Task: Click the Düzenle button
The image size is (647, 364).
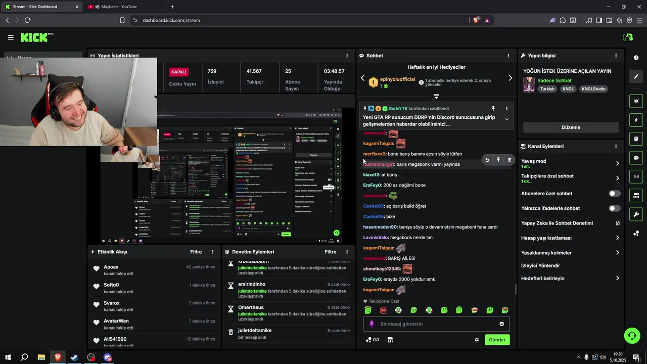Action: point(571,127)
